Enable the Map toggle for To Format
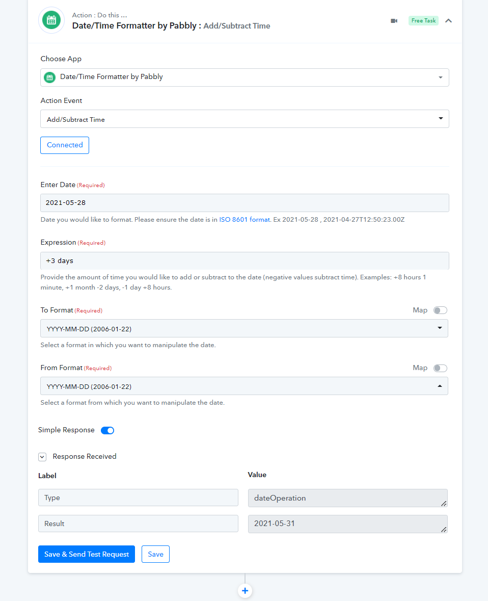The image size is (488, 601). [x=440, y=310]
